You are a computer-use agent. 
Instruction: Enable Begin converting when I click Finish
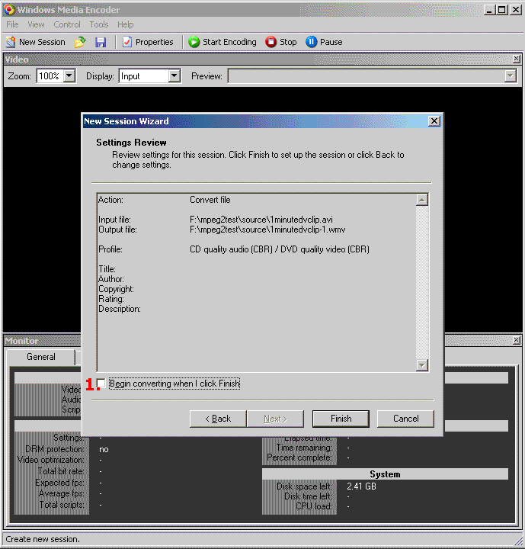coord(101,384)
